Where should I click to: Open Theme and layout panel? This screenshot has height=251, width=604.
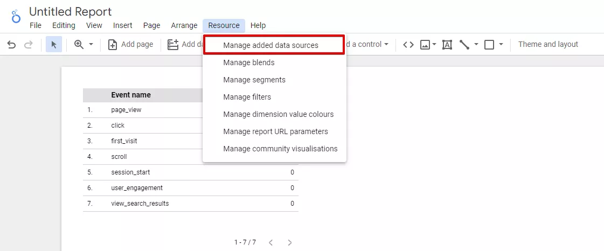[548, 45]
